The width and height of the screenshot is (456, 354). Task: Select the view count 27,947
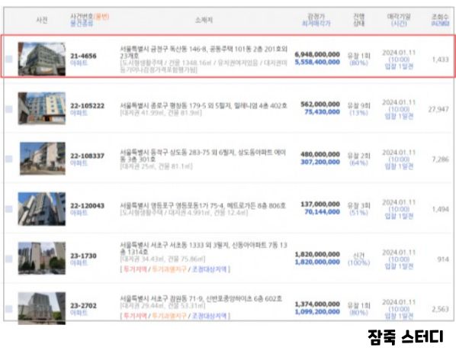click(438, 109)
